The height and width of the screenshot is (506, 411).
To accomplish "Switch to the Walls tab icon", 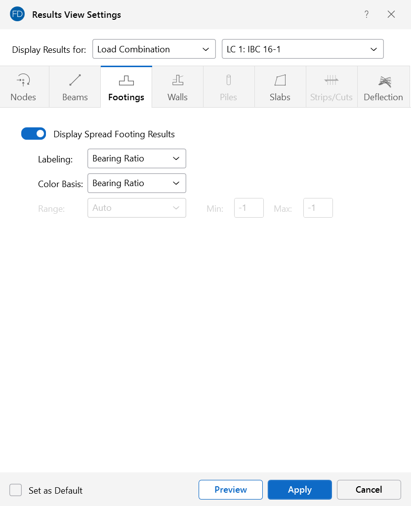I will [x=177, y=80].
